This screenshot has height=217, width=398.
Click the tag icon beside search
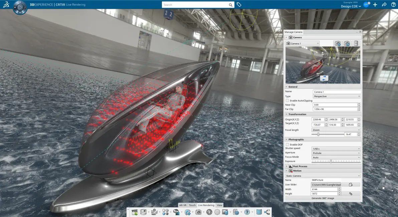click(x=239, y=5)
